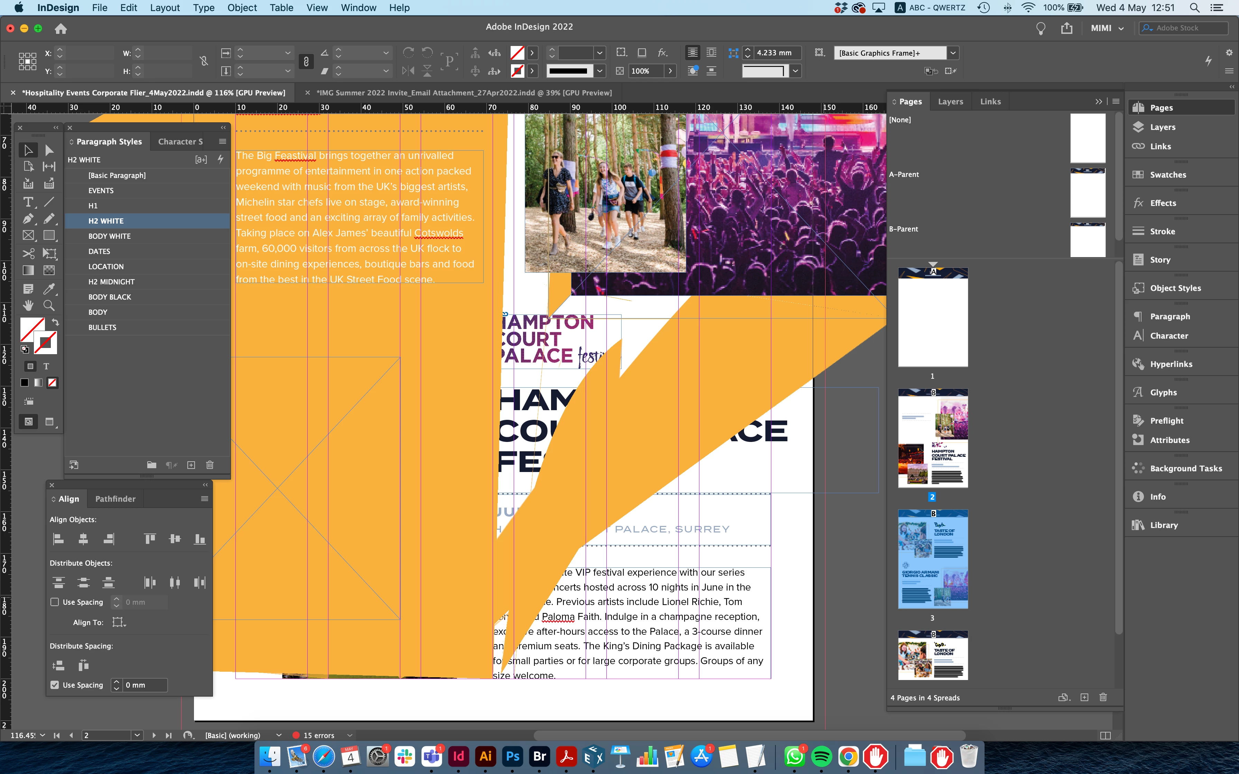Uncheck Use Spacing under Distribute Spacing
1239x774 pixels.
click(x=55, y=685)
